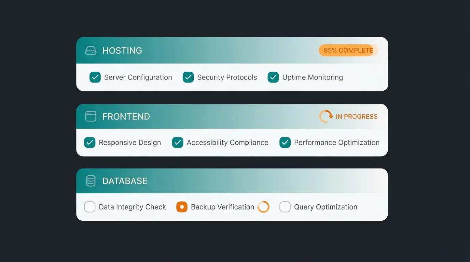Click the in-progress indicator on Backup Verification
The width and height of the screenshot is (470, 262).
coord(182,207)
